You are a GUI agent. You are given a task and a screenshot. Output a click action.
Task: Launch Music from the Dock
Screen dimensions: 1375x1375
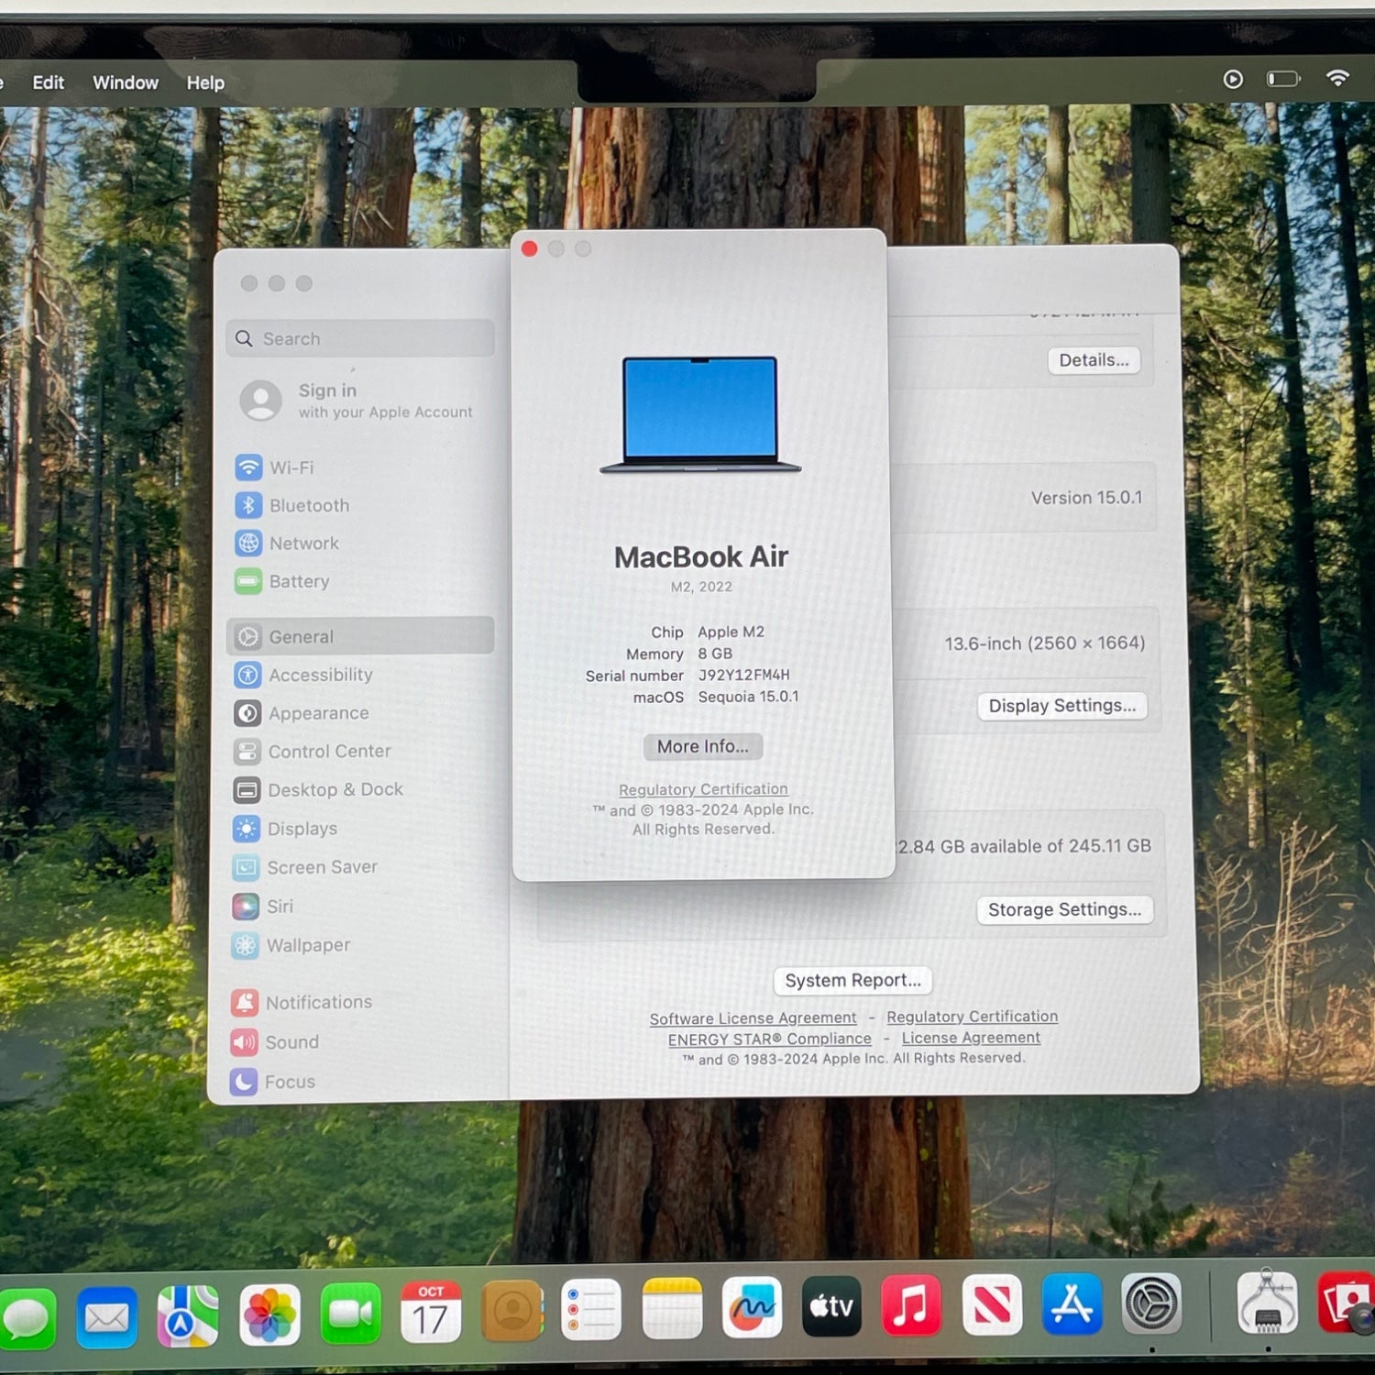point(910,1305)
